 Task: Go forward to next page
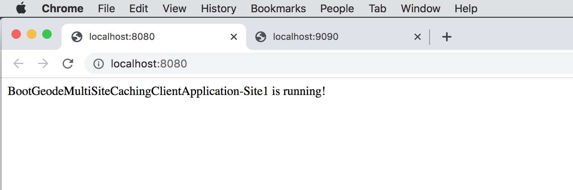click(x=43, y=64)
